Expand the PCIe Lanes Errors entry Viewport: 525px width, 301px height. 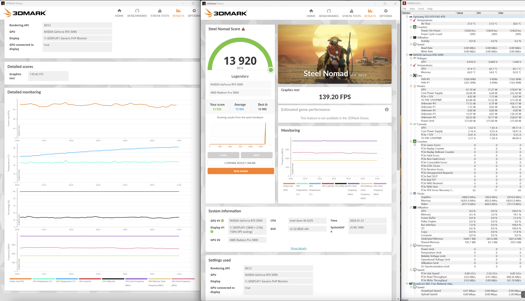[x=415, y=145]
